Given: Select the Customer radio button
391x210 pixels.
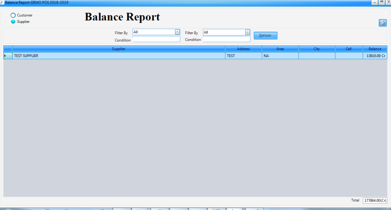Looking at the screenshot, I should [13, 15].
